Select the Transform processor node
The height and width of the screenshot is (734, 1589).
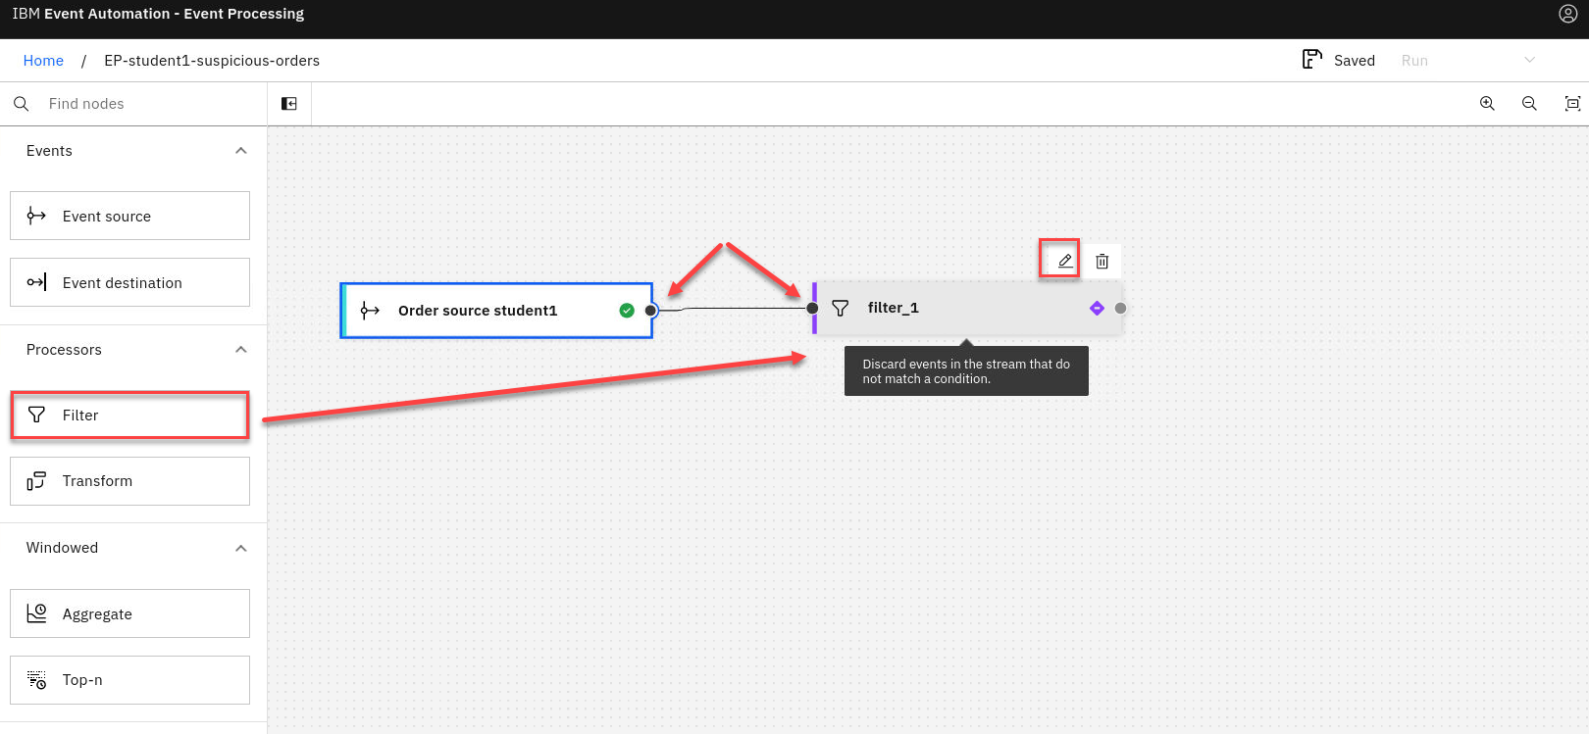pos(129,481)
